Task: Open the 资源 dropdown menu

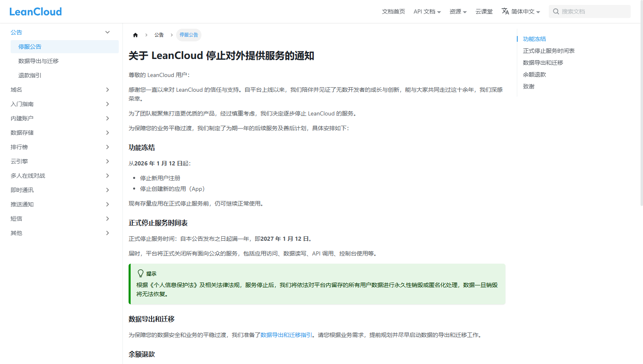Action: [x=458, y=11]
